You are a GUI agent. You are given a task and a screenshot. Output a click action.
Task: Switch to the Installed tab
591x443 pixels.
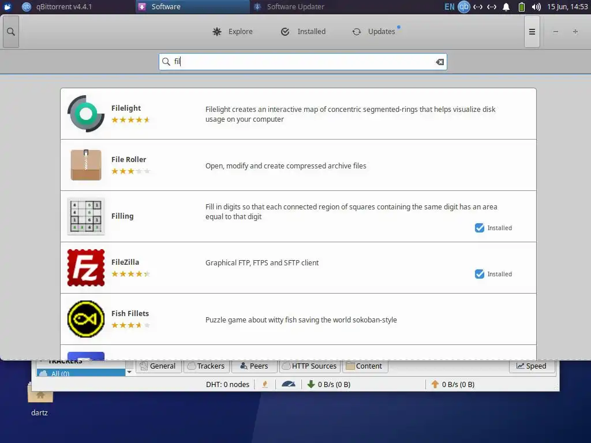pyautogui.click(x=304, y=32)
